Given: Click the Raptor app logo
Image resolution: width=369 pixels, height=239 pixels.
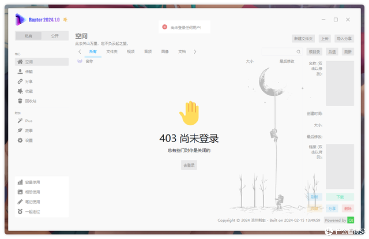Looking at the screenshot, I should point(20,19).
